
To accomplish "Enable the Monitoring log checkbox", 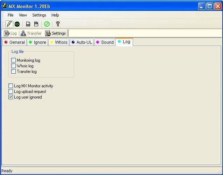I will (13, 60).
